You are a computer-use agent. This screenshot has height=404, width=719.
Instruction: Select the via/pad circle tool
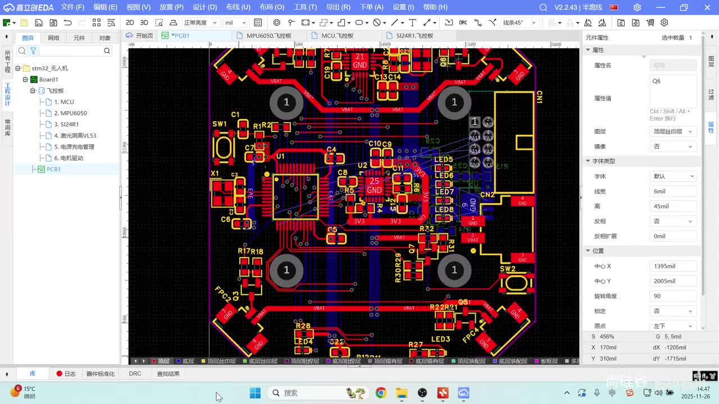tap(277, 22)
